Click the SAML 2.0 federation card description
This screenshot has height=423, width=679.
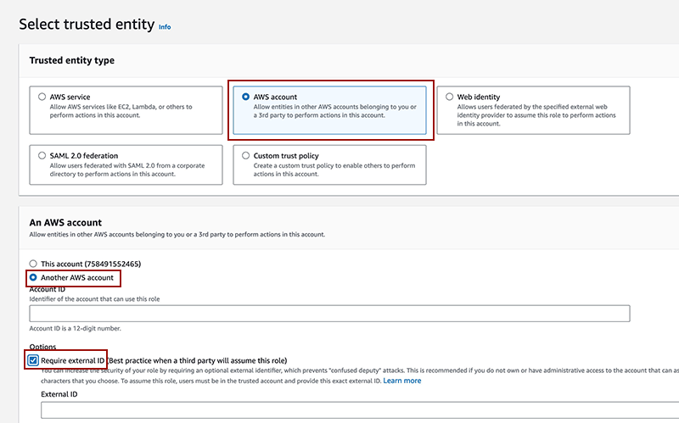pos(117,170)
